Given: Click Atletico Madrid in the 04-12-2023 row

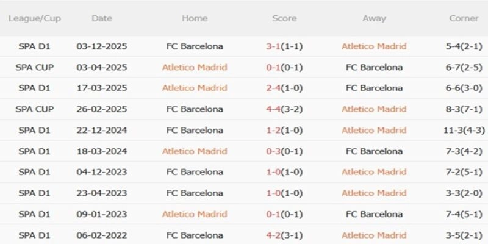Looking at the screenshot, I should tap(374, 172).
